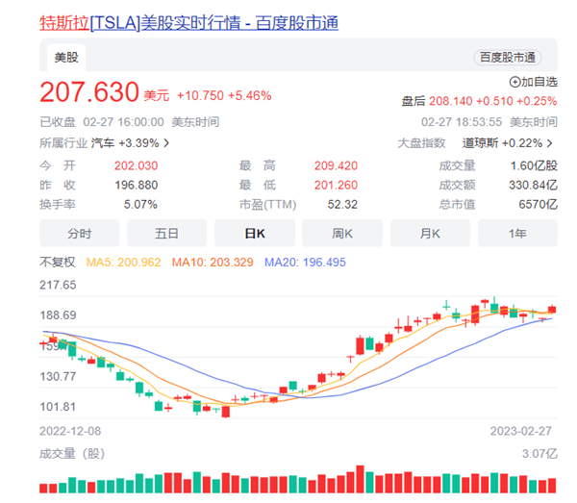This screenshot has width=577, height=503.
Task: Open the 不复权 adjustment option
Action: pos(57,262)
